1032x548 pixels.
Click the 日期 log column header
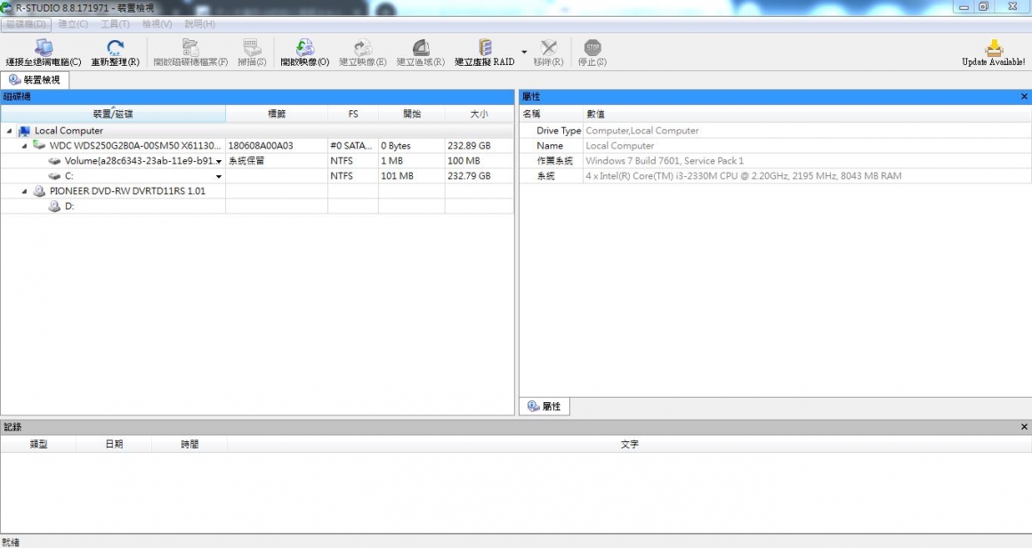pyautogui.click(x=114, y=444)
